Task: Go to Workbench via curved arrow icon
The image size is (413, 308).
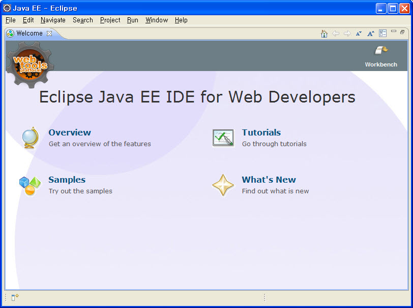Action: pyautogui.click(x=381, y=50)
